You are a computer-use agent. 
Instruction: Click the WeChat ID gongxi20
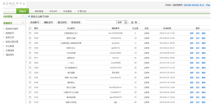point(116,43)
